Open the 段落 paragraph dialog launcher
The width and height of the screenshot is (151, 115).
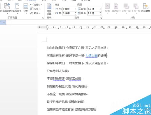(101, 18)
